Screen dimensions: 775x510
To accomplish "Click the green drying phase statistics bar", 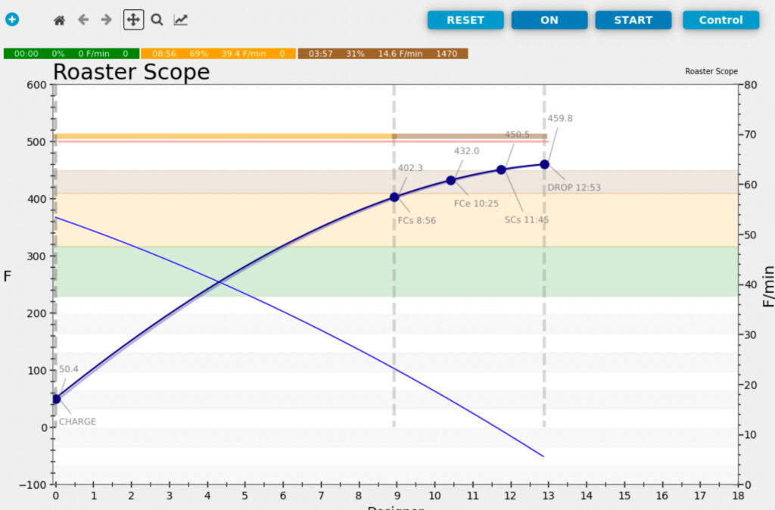I will pos(71,54).
